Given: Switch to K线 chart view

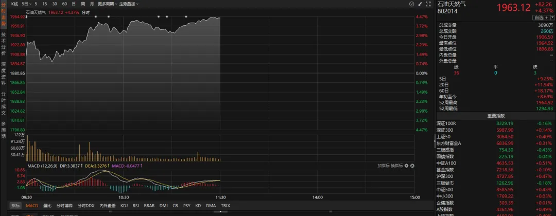Looking at the screenshot, I should [x=15, y=4].
